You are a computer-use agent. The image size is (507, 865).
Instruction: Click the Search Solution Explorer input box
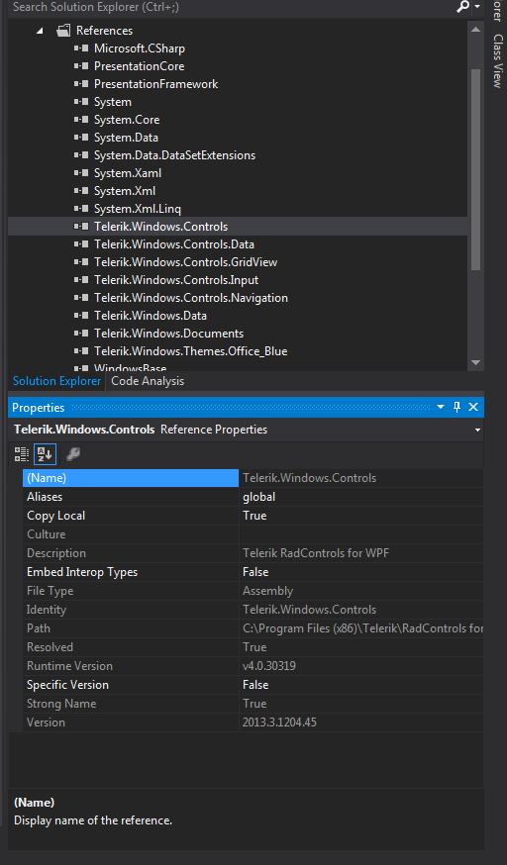232,7
